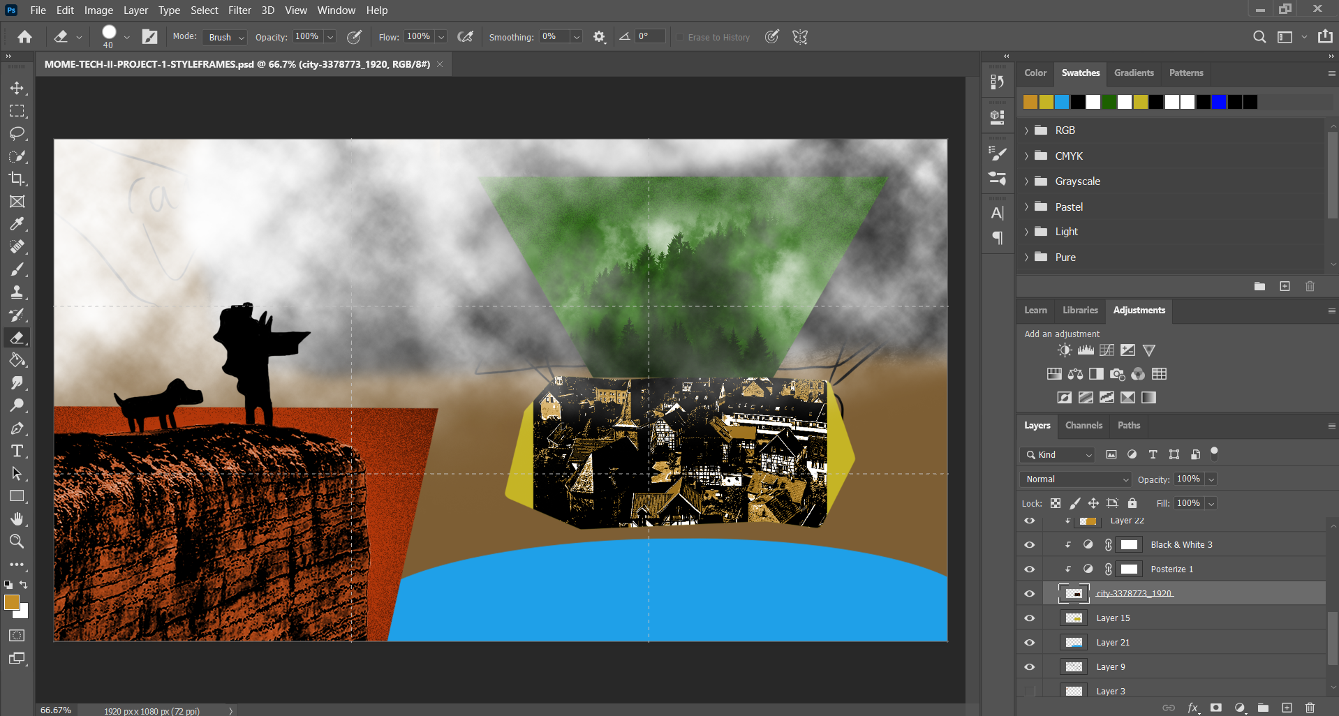Image resolution: width=1339 pixels, height=716 pixels.
Task: Select the city-3378773_1920 layer name
Action: point(1134,594)
